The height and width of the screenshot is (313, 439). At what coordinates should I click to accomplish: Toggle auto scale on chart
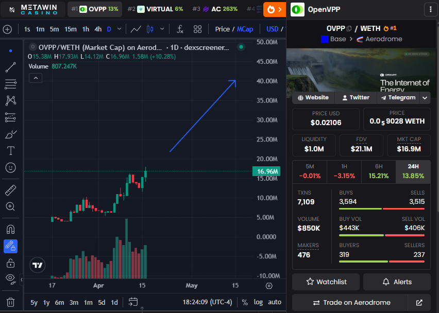pos(275,302)
